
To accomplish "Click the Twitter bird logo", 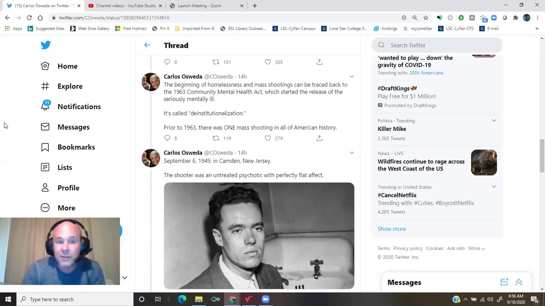I will (x=46, y=45).
